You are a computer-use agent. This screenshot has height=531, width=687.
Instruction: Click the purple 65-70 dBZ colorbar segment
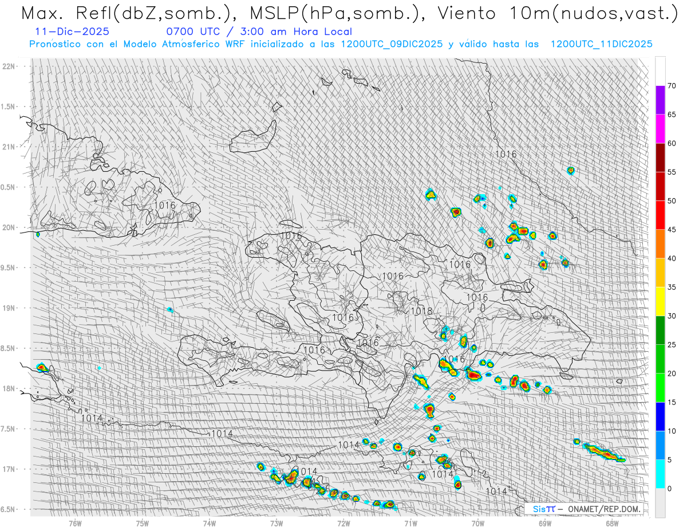[x=660, y=100]
